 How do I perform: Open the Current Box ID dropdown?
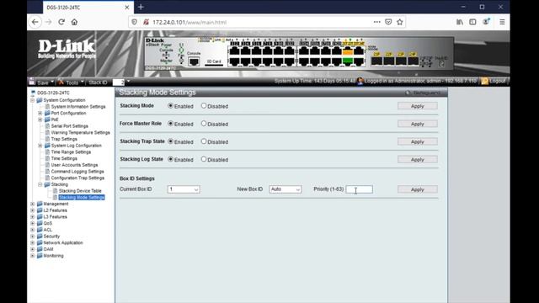tap(184, 189)
